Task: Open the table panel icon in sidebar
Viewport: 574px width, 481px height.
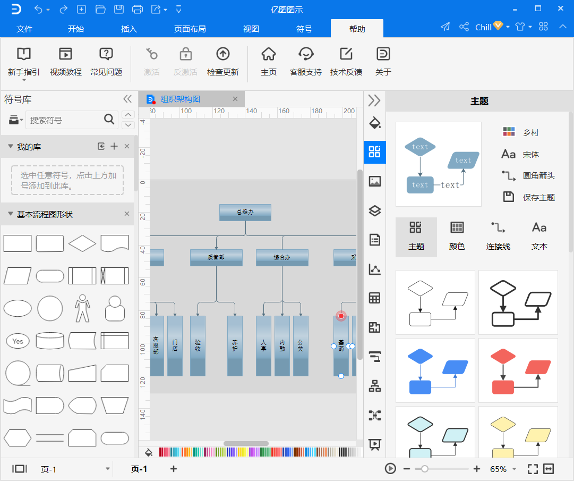Action: [375, 298]
